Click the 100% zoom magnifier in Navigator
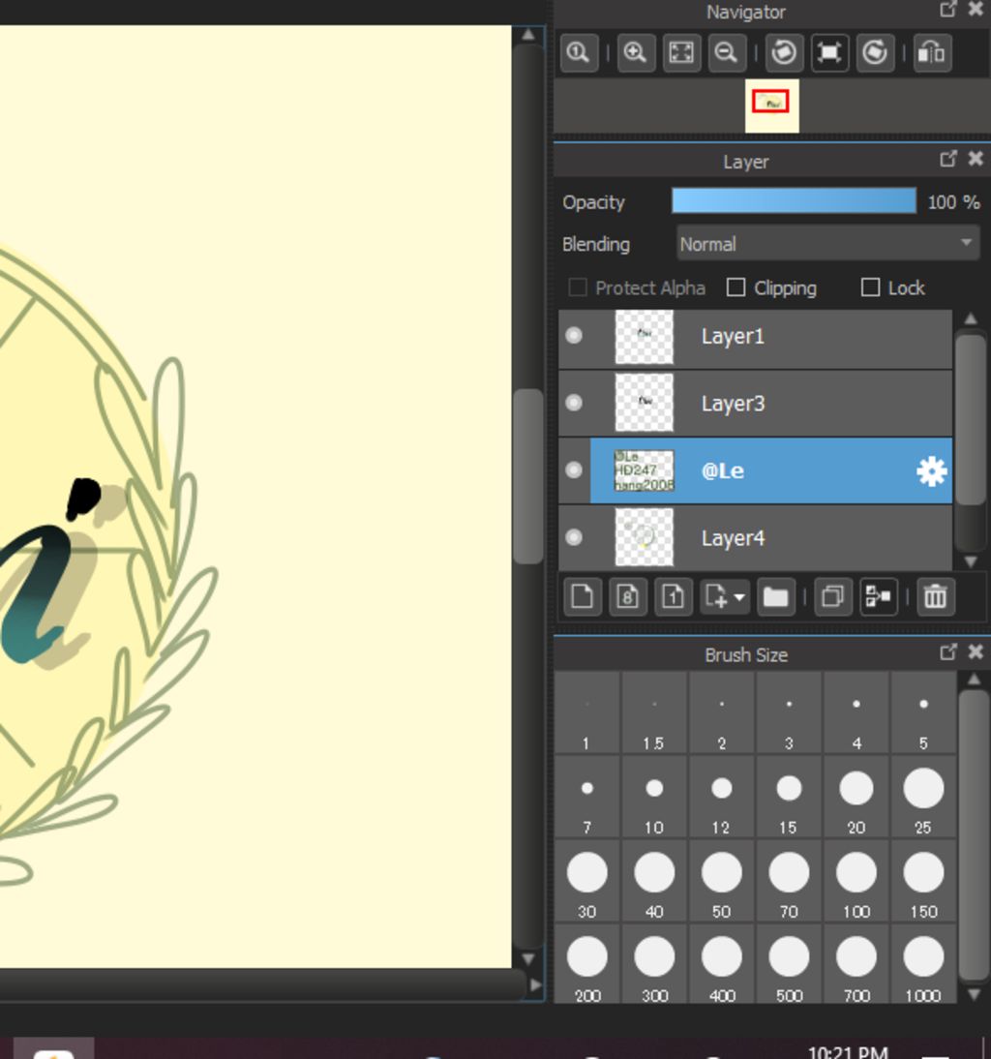The image size is (991, 1059). pos(579,52)
